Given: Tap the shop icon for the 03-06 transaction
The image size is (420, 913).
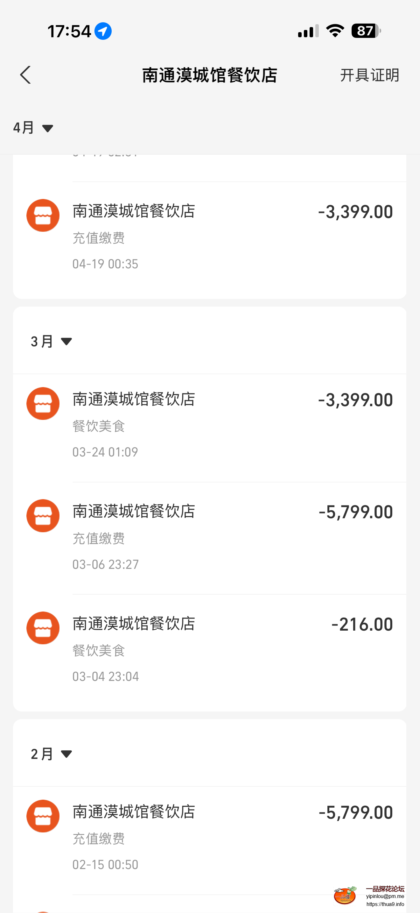Looking at the screenshot, I should (43, 516).
